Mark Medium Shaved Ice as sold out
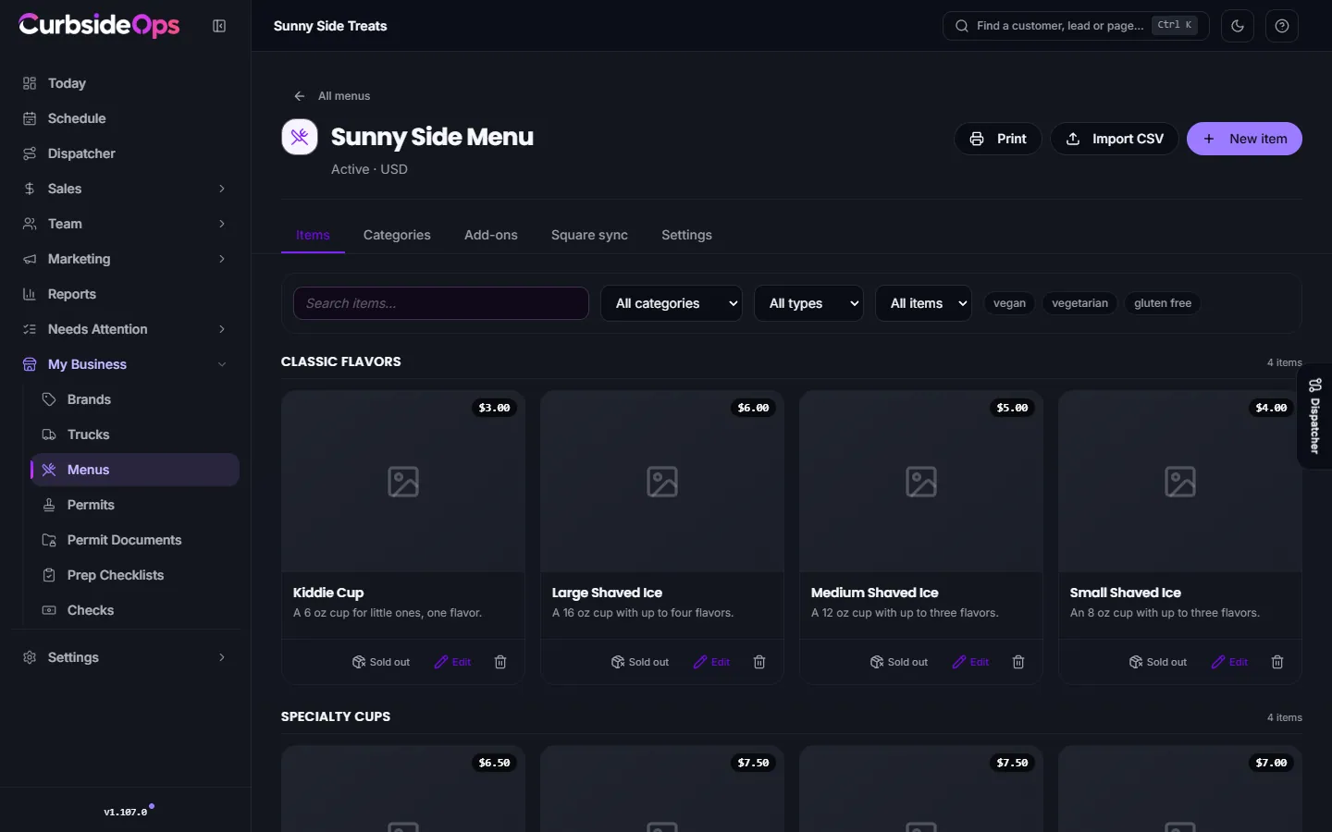Screen dimensions: 1332x832 [x=899, y=662]
